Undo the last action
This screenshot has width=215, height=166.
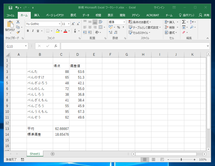click(17, 8)
